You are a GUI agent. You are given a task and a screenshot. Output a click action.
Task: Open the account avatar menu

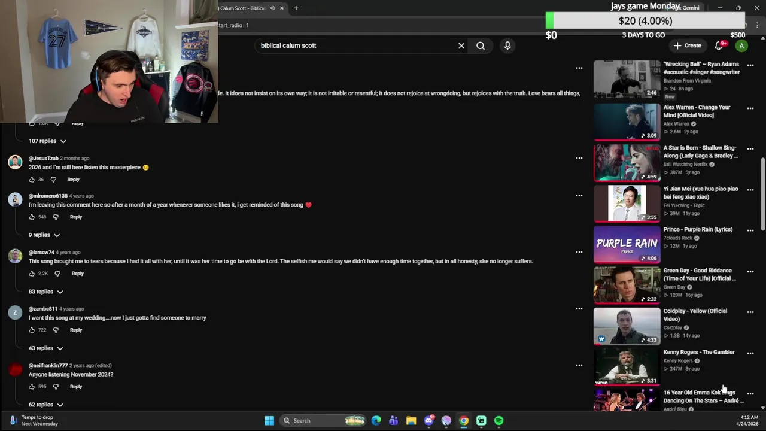[x=741, y=45]
